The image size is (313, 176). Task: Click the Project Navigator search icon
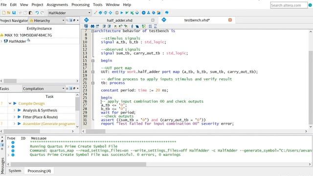(x=67, y=21)
